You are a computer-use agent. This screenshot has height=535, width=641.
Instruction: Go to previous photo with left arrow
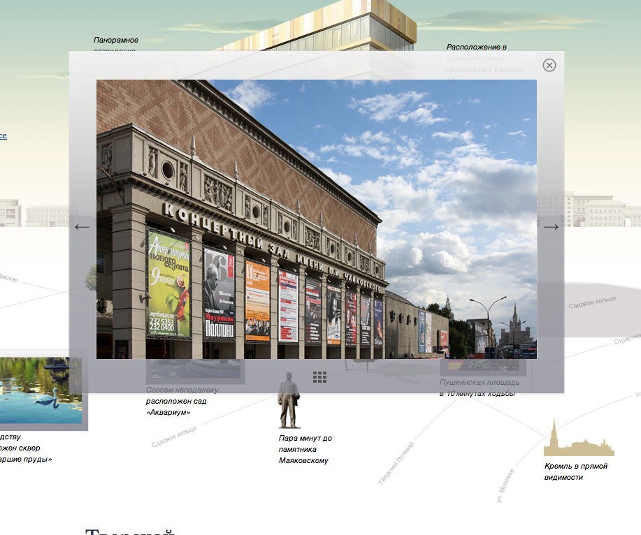(x=82, y=226)
